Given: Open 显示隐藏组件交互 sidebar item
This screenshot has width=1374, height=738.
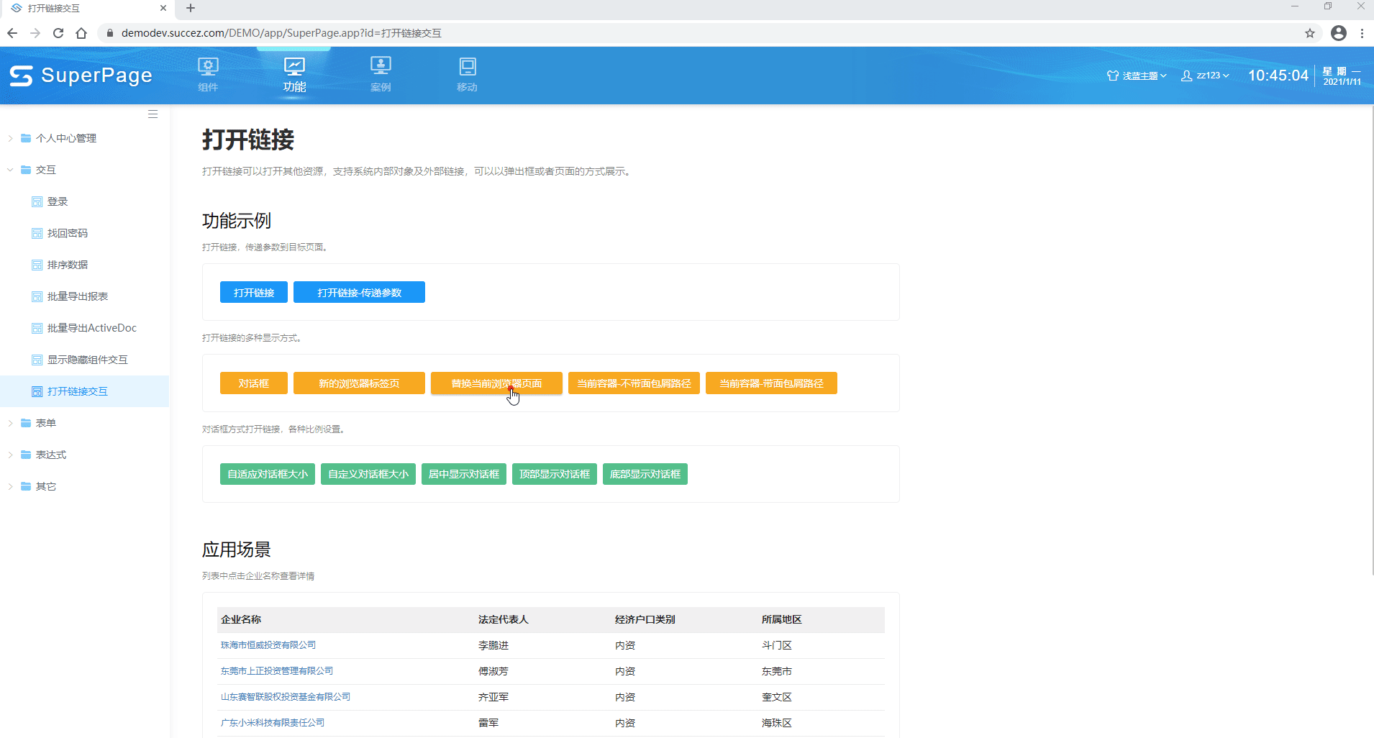Looking at the screenshot, I should [87, 360].
